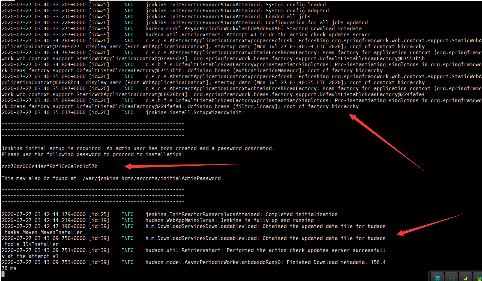
Task: Click timestamp 2020-07-27 03:40:35.617+0000
Action: click(x=44, y=112)
